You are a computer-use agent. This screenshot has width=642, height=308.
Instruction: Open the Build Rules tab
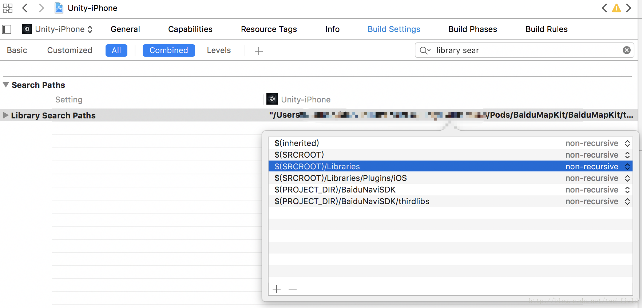546,29
